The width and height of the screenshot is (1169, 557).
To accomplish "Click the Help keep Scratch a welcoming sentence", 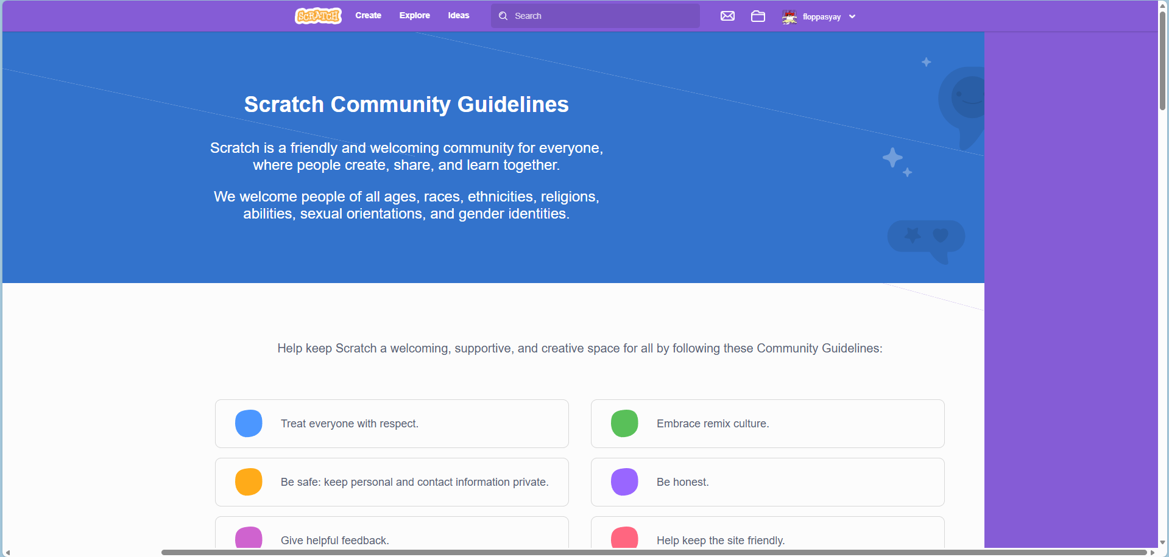I will 580,348.
